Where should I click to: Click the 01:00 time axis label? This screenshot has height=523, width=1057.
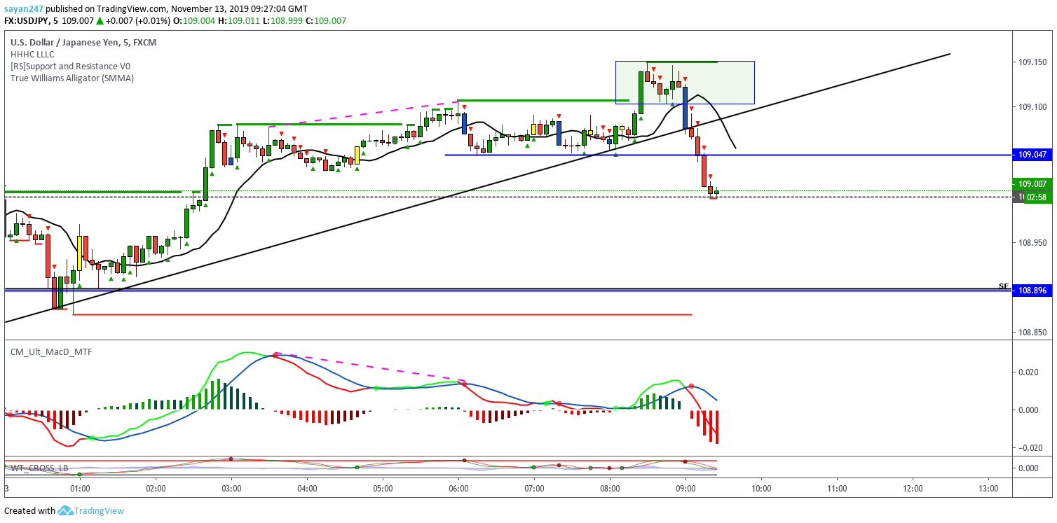[79, 488]
